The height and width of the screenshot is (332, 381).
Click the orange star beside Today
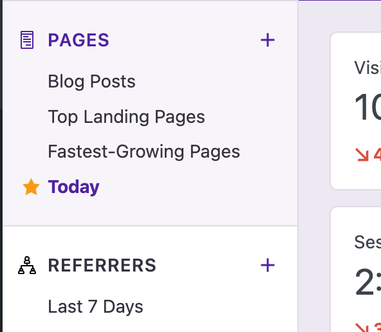(31, 187)
